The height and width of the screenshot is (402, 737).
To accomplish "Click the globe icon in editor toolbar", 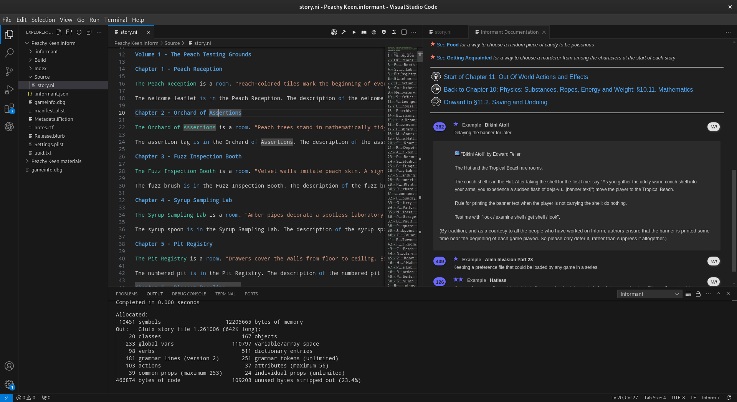I will pyautogui.click(x=374, y=32).
